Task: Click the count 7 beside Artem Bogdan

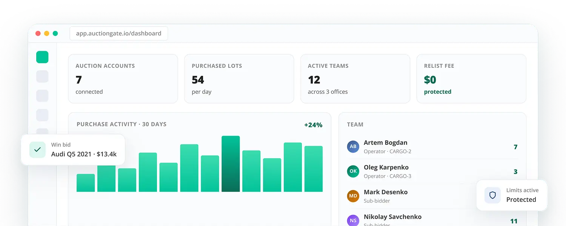Action: tap(515, 147)
